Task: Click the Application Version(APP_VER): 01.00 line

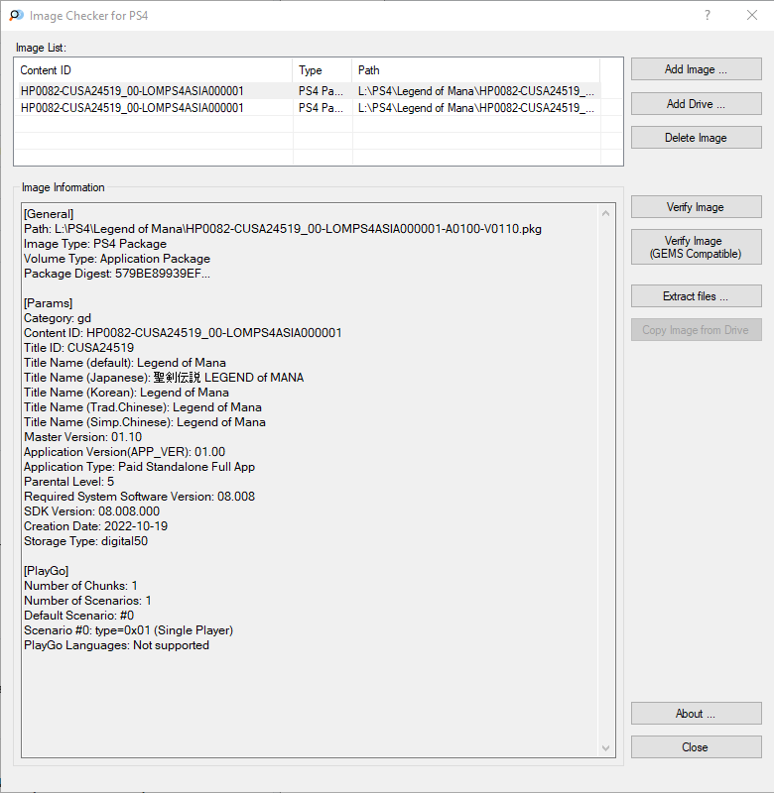Action: point(124,452)
